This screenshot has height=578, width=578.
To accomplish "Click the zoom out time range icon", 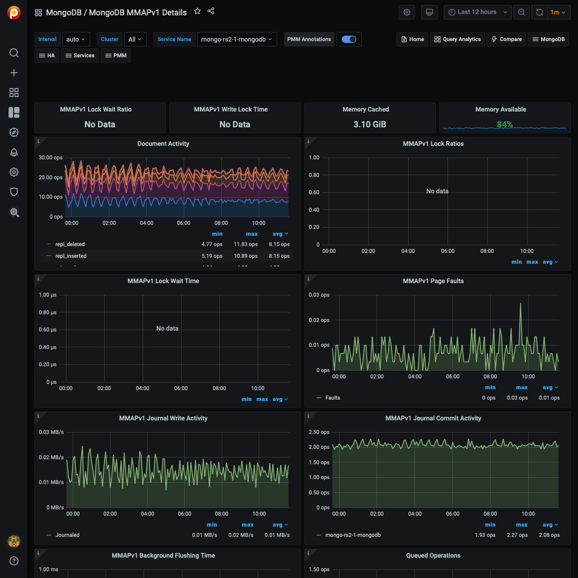I will click(522, 12).
